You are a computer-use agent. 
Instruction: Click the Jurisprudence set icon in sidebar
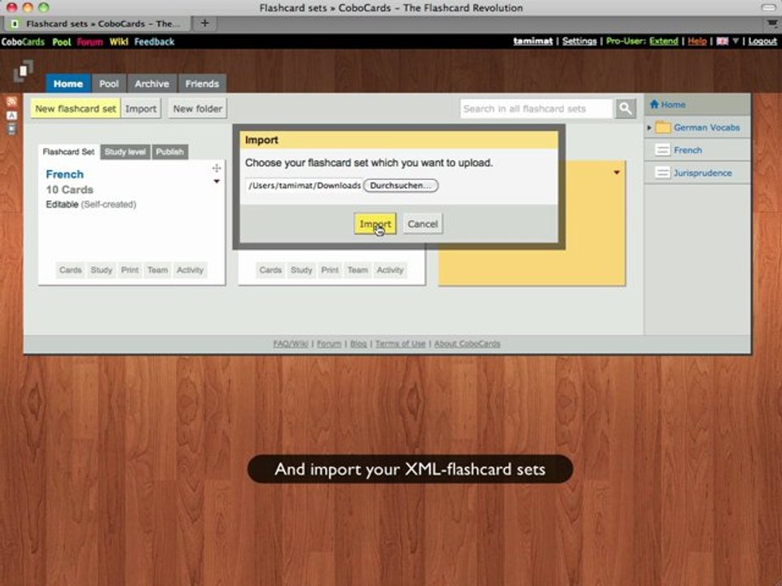[x=662, y=173]
